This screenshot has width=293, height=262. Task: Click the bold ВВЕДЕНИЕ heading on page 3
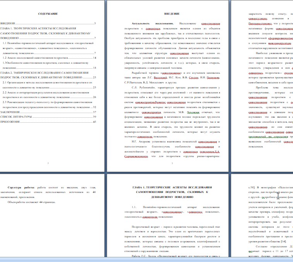[x=172, y=14]
